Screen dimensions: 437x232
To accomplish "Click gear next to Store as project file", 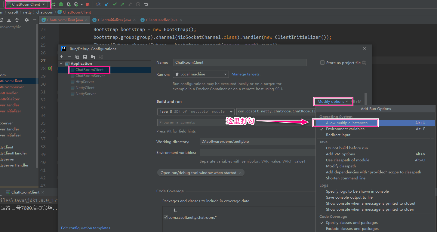I will 364,63.
